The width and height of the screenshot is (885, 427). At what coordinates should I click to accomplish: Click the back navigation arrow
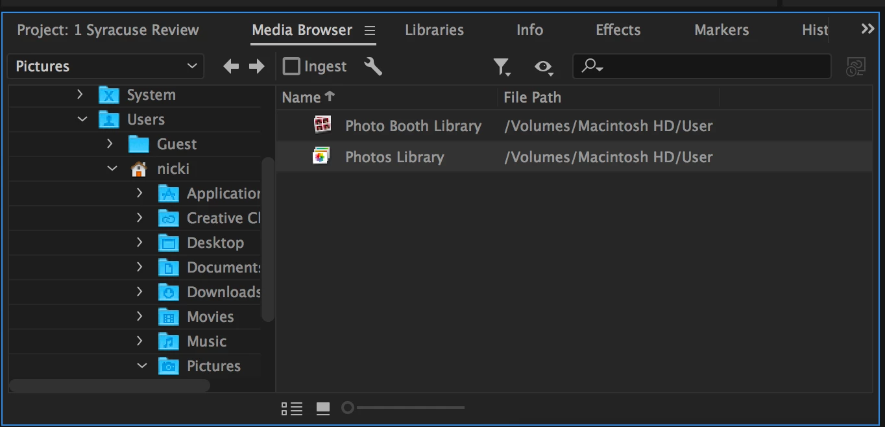(231, 66)
